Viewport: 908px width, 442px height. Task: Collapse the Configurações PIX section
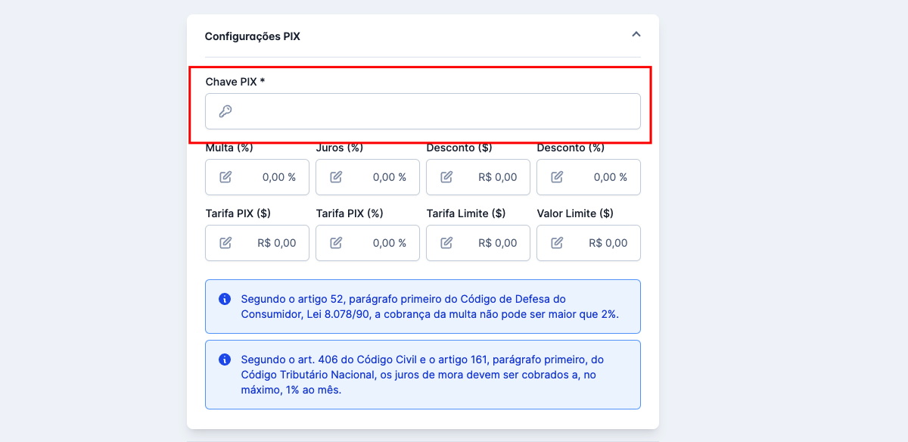(636, 35)
